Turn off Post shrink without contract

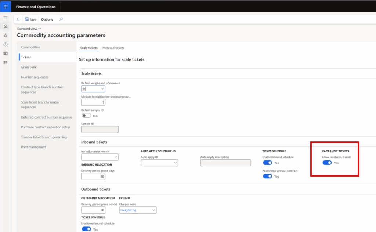click(268, 177)
